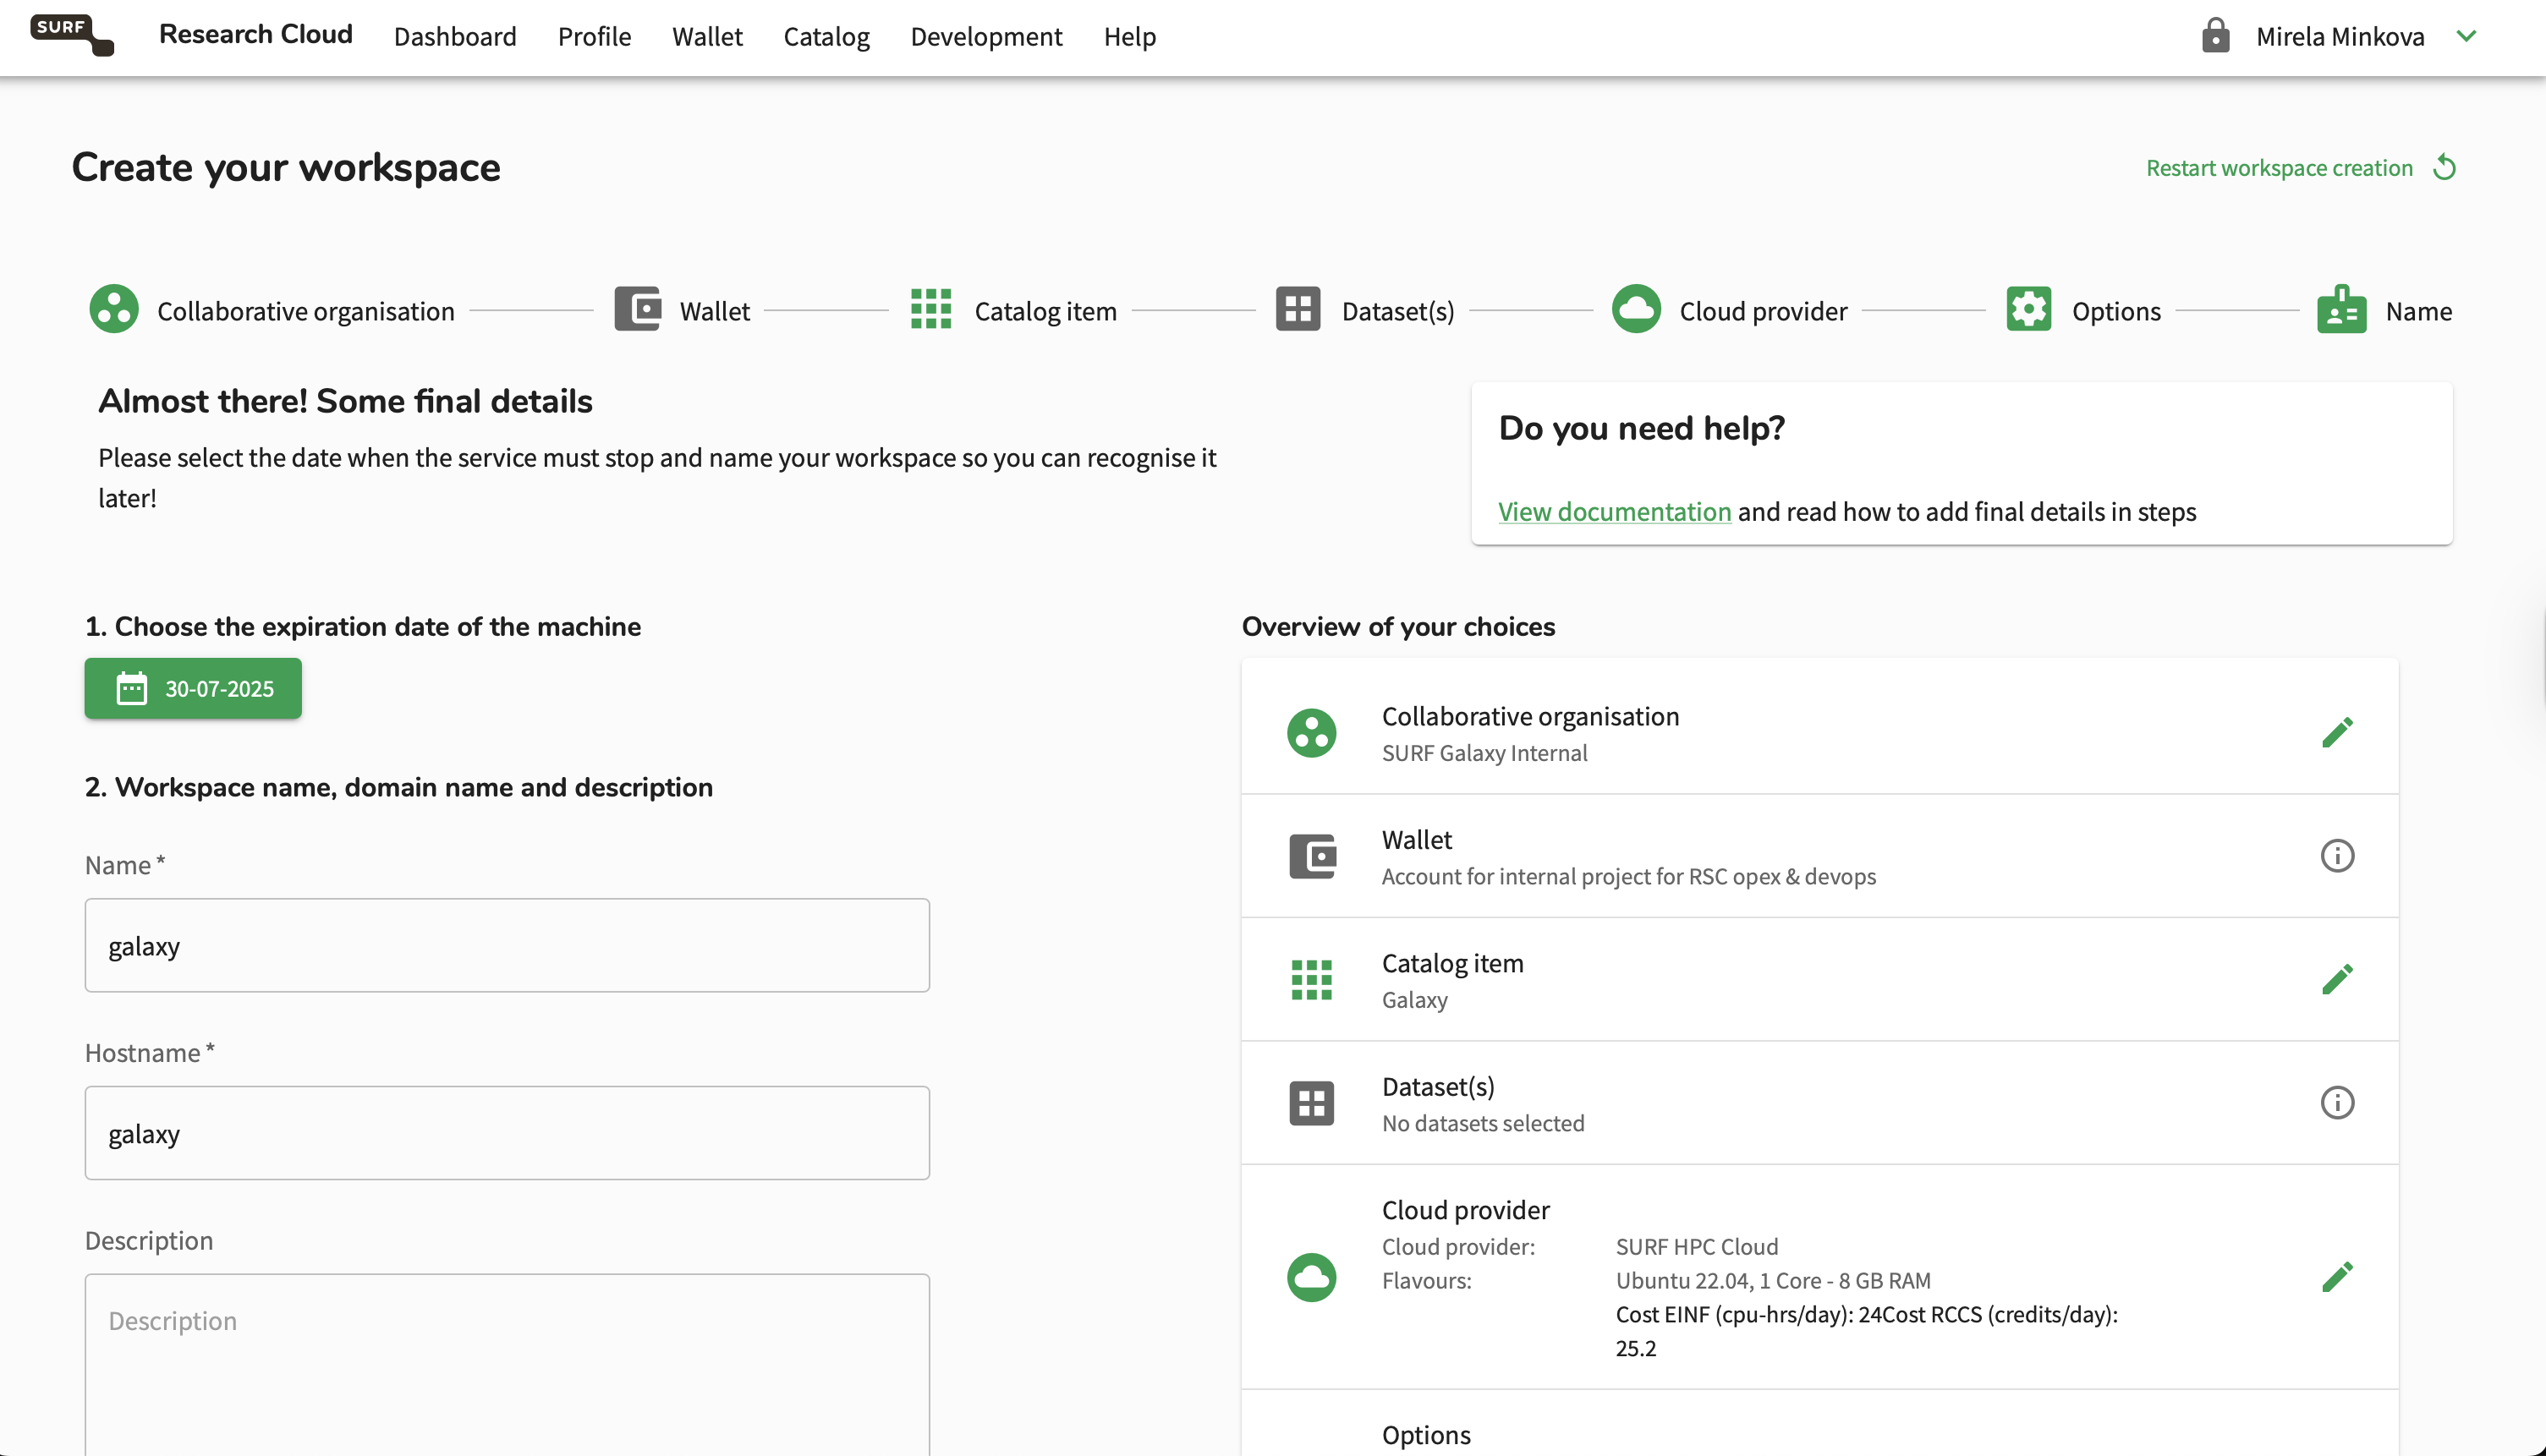Viewport: 2546px width, 1456px height.
Task: Click the Dataset(s) step label
Action: point(1397,311)
